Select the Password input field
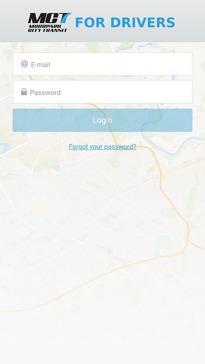The width and height of the screenshot is (205, 364). point(102,92)
